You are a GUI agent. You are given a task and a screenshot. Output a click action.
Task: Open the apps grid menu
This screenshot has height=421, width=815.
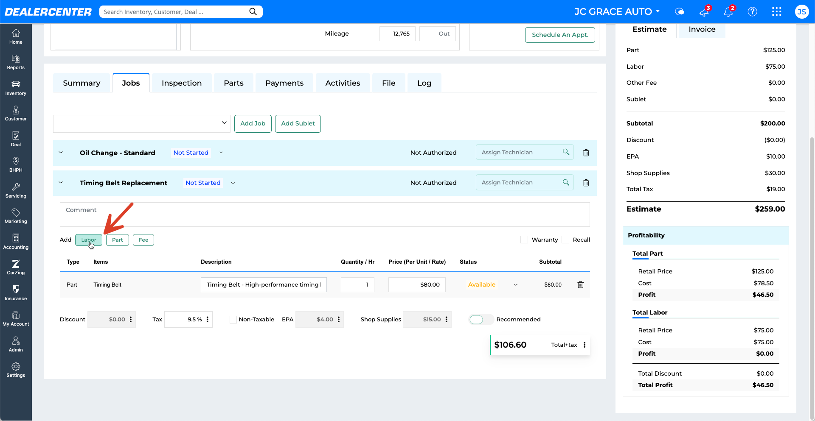[x=777, y=12]
